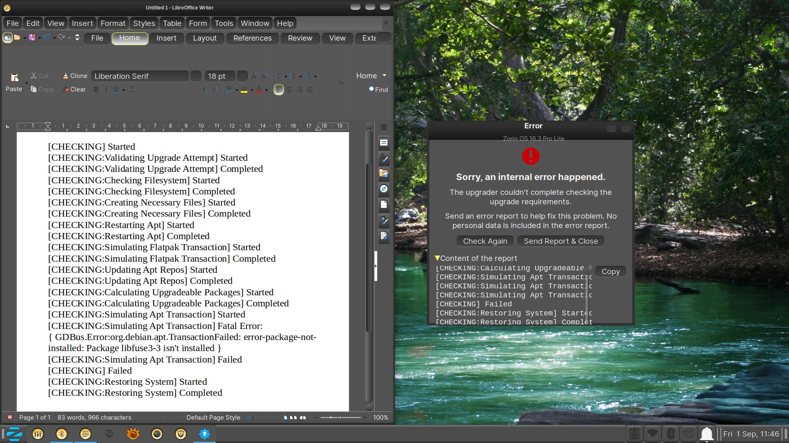Decrease font size with shrink icon

265,76
